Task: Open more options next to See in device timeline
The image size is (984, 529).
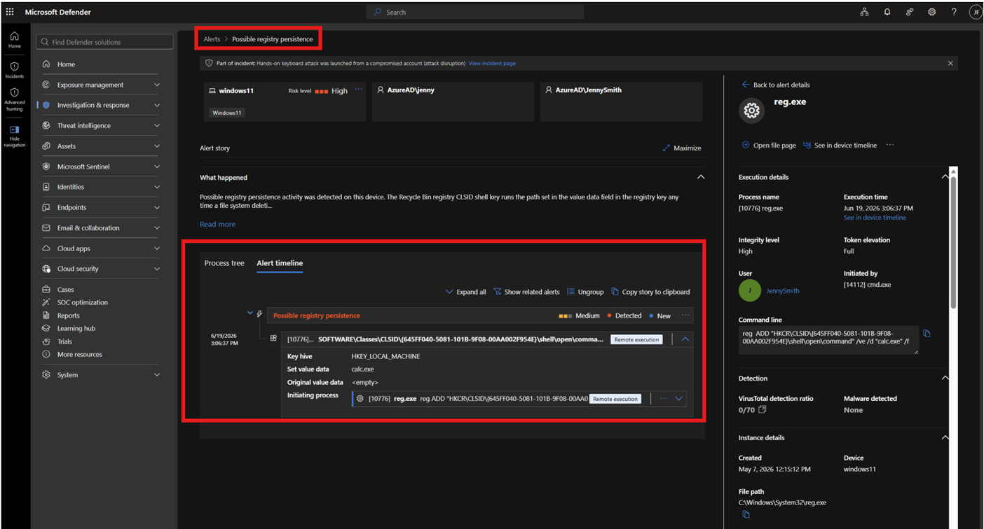Action: click(890, 146)
